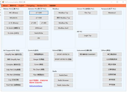Open the About menu item

[x=5, y=6]
